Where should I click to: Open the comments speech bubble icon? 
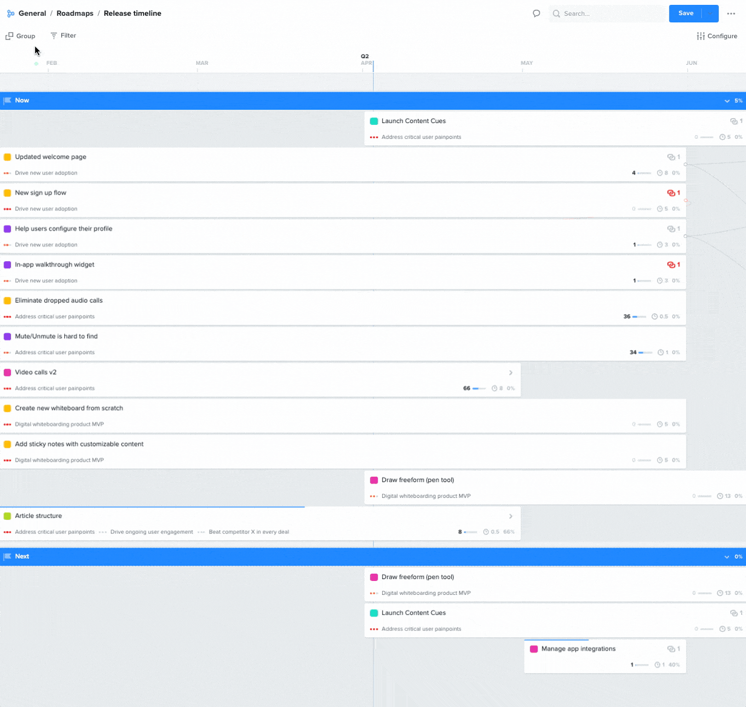(536, 13)
